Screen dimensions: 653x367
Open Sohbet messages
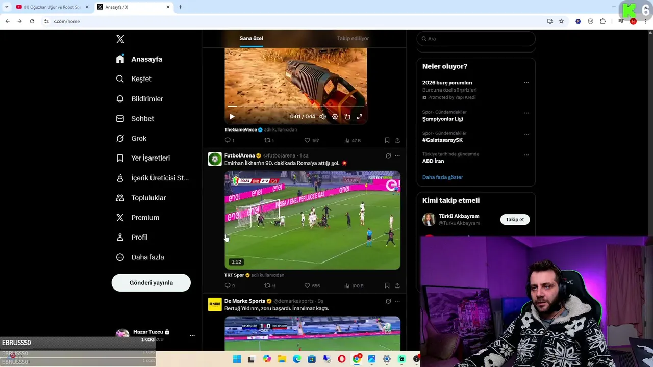click(135, 119)
